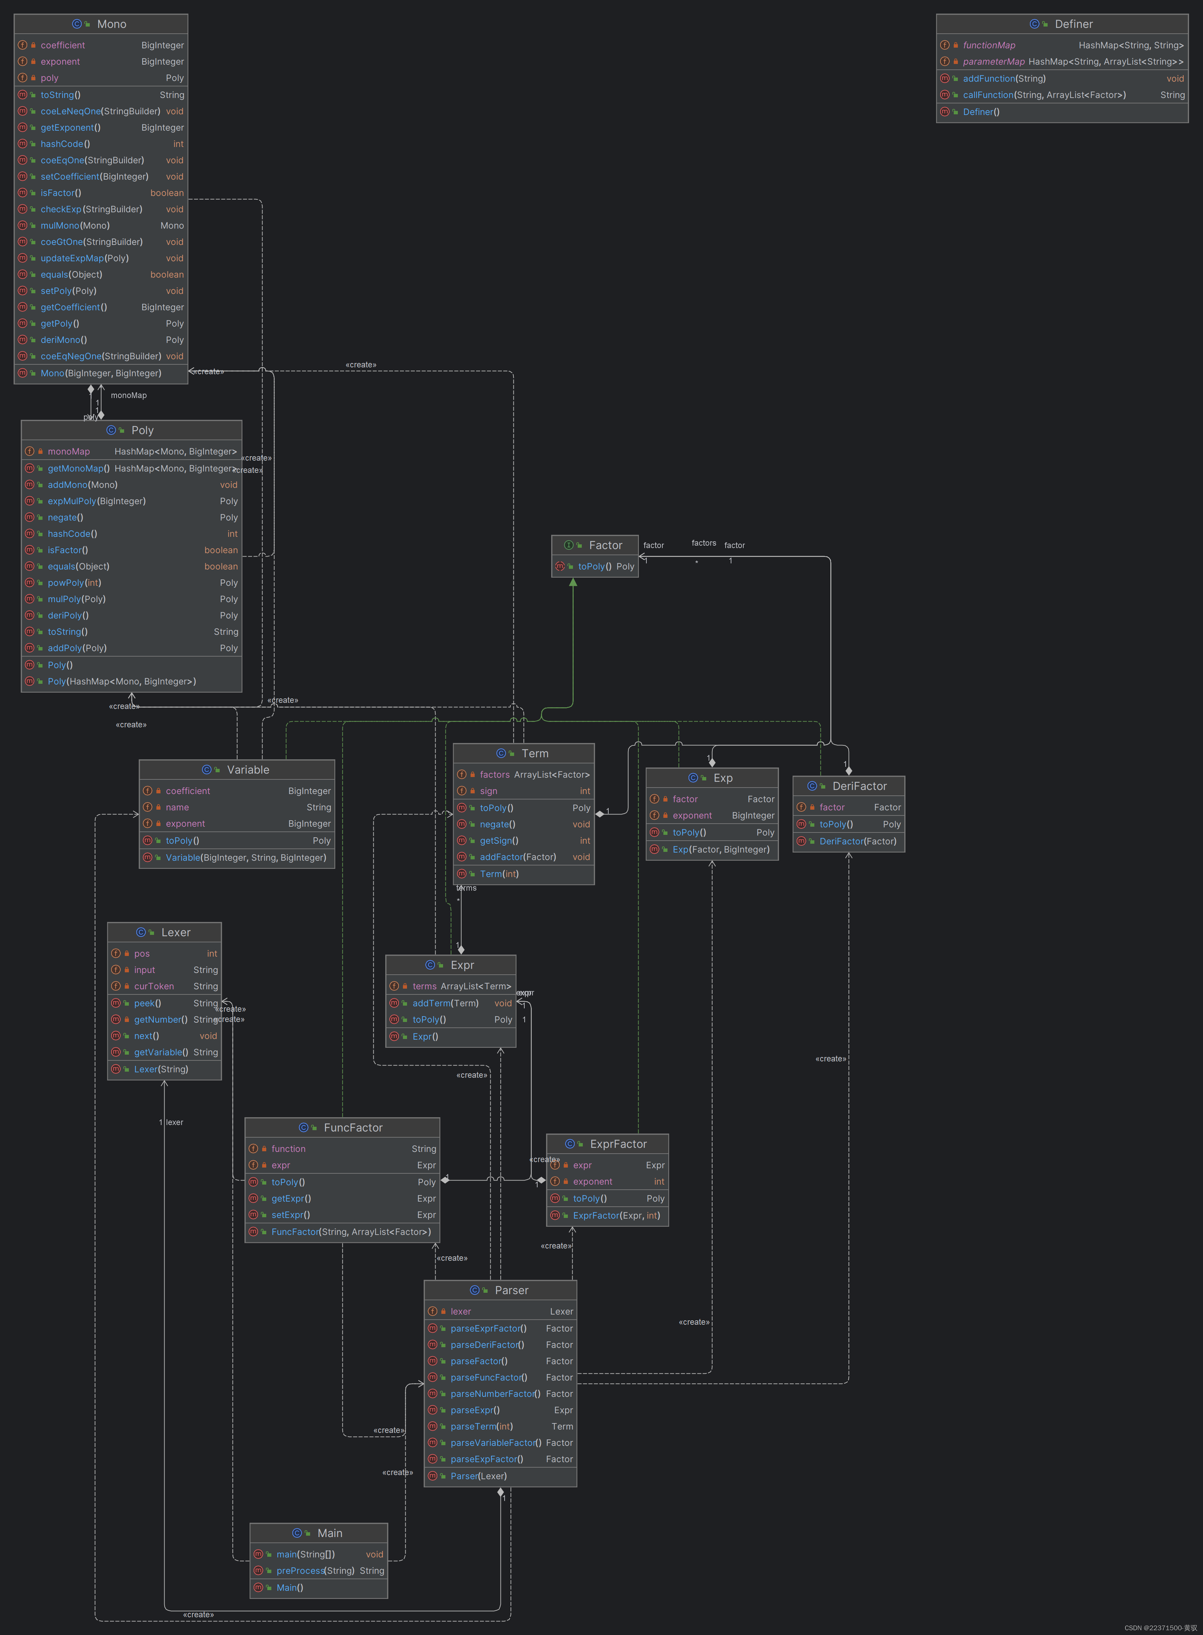Click the monoMap association label

point(128,395)
